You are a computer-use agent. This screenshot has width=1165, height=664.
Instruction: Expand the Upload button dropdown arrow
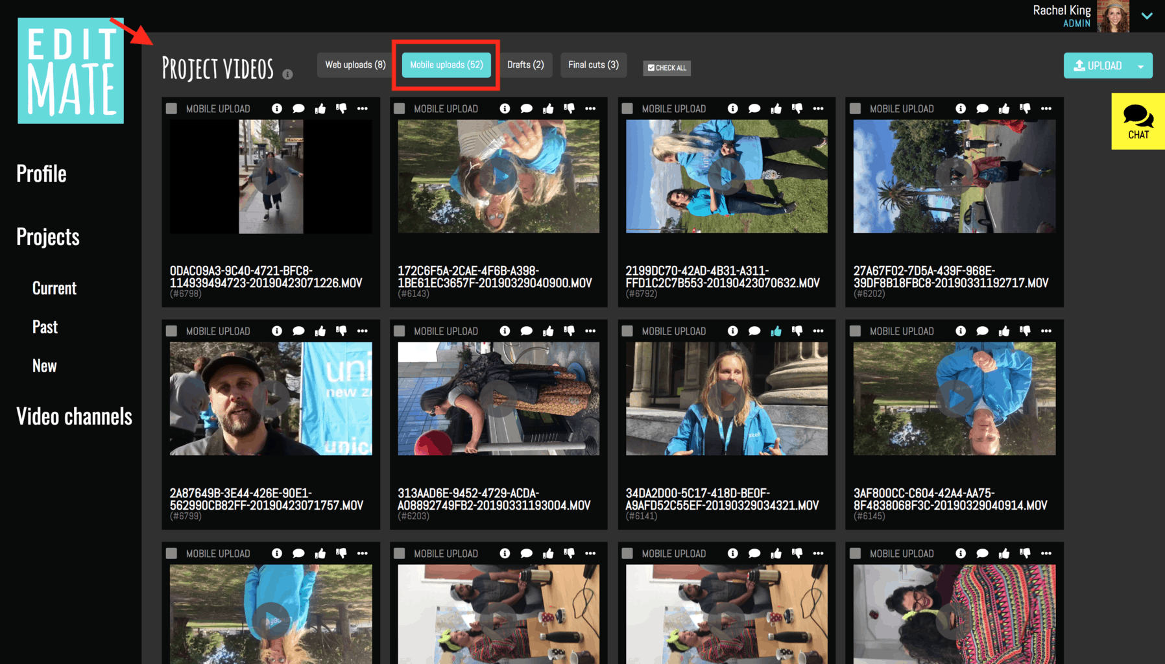click(x=1141, y=66)
